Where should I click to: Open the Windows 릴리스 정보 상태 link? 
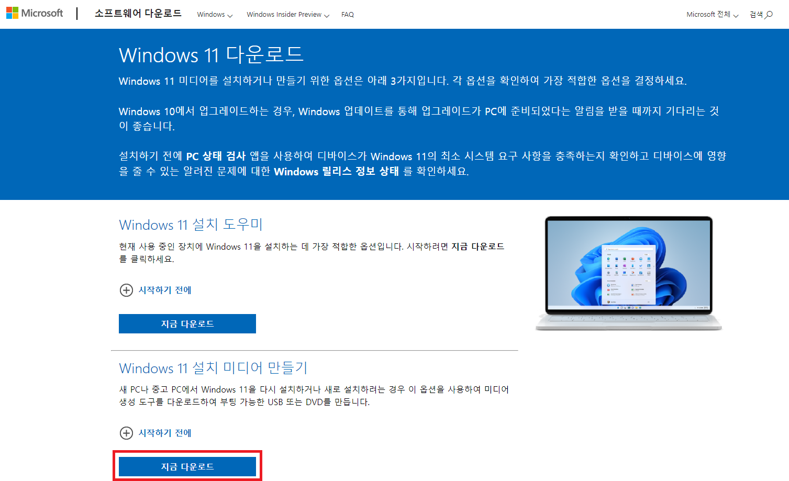click(x=336, y=171)
